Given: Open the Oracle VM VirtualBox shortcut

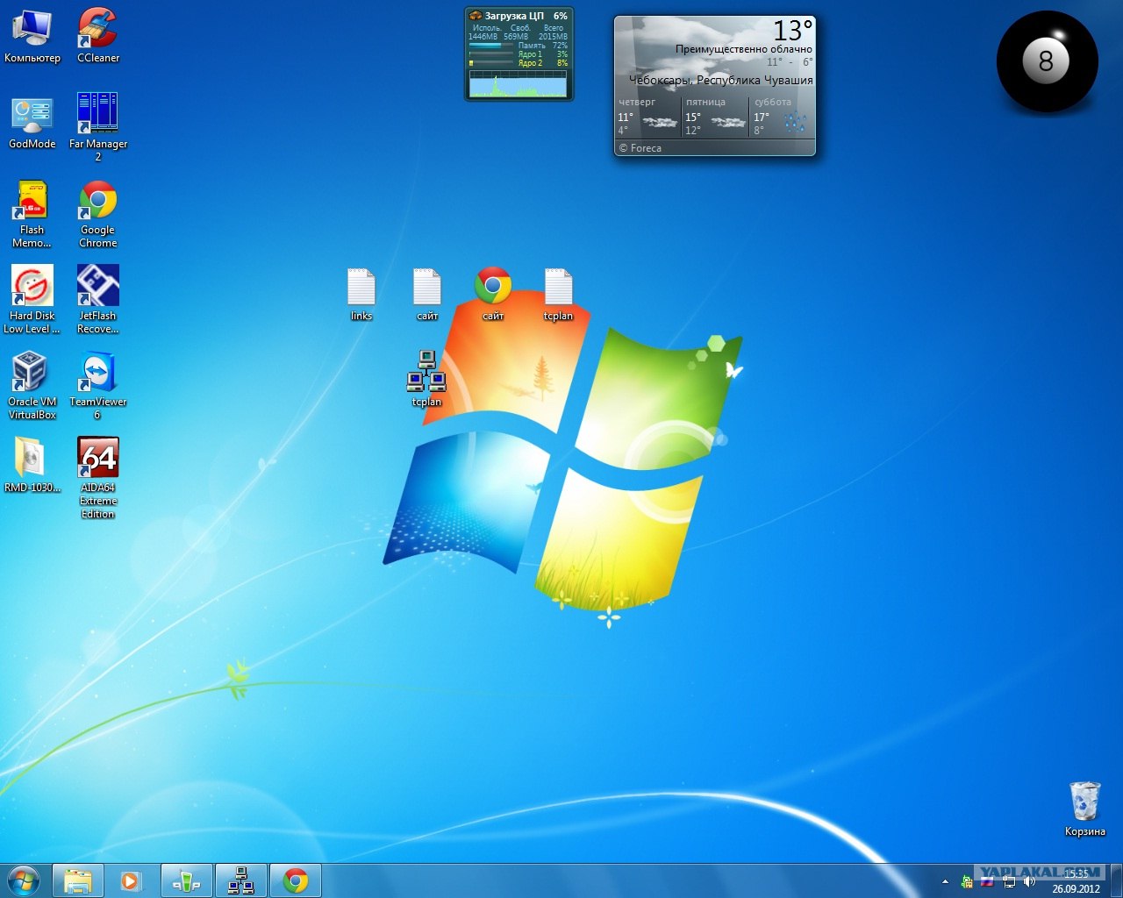Looking at the screenshot, I should coord(32,386).
